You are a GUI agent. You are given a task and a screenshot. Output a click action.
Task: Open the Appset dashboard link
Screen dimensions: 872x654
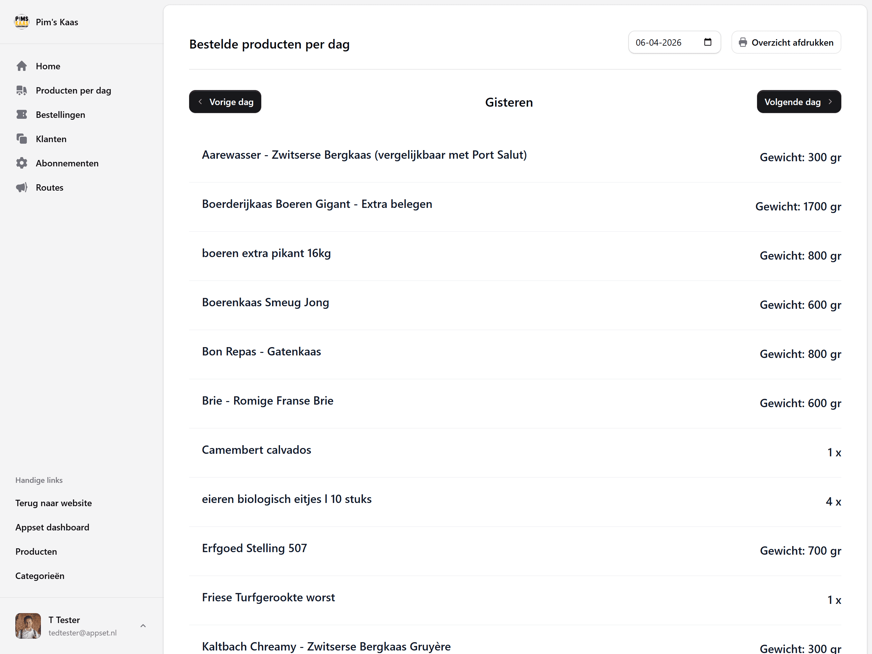tap(52, 527)
